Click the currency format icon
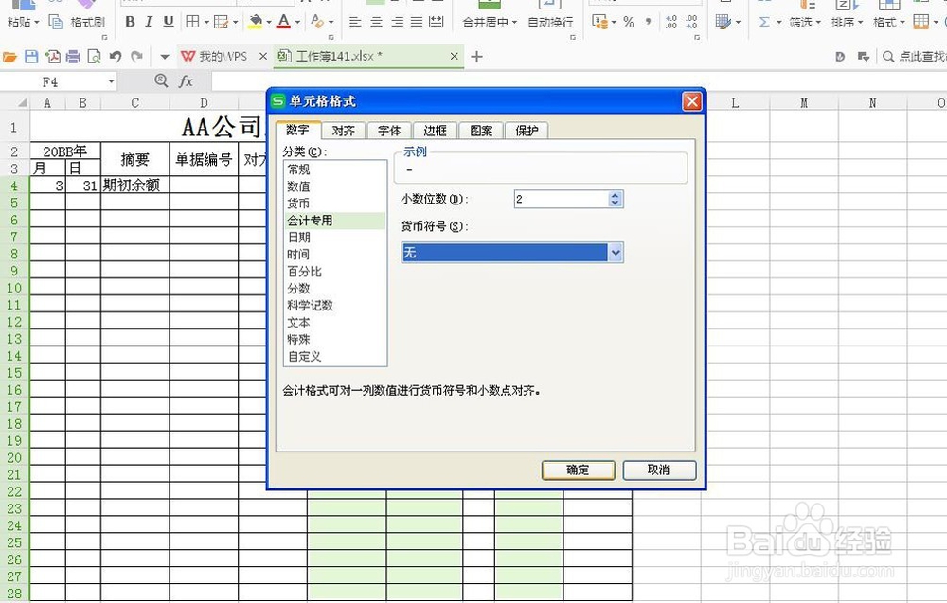 point(600,23)
